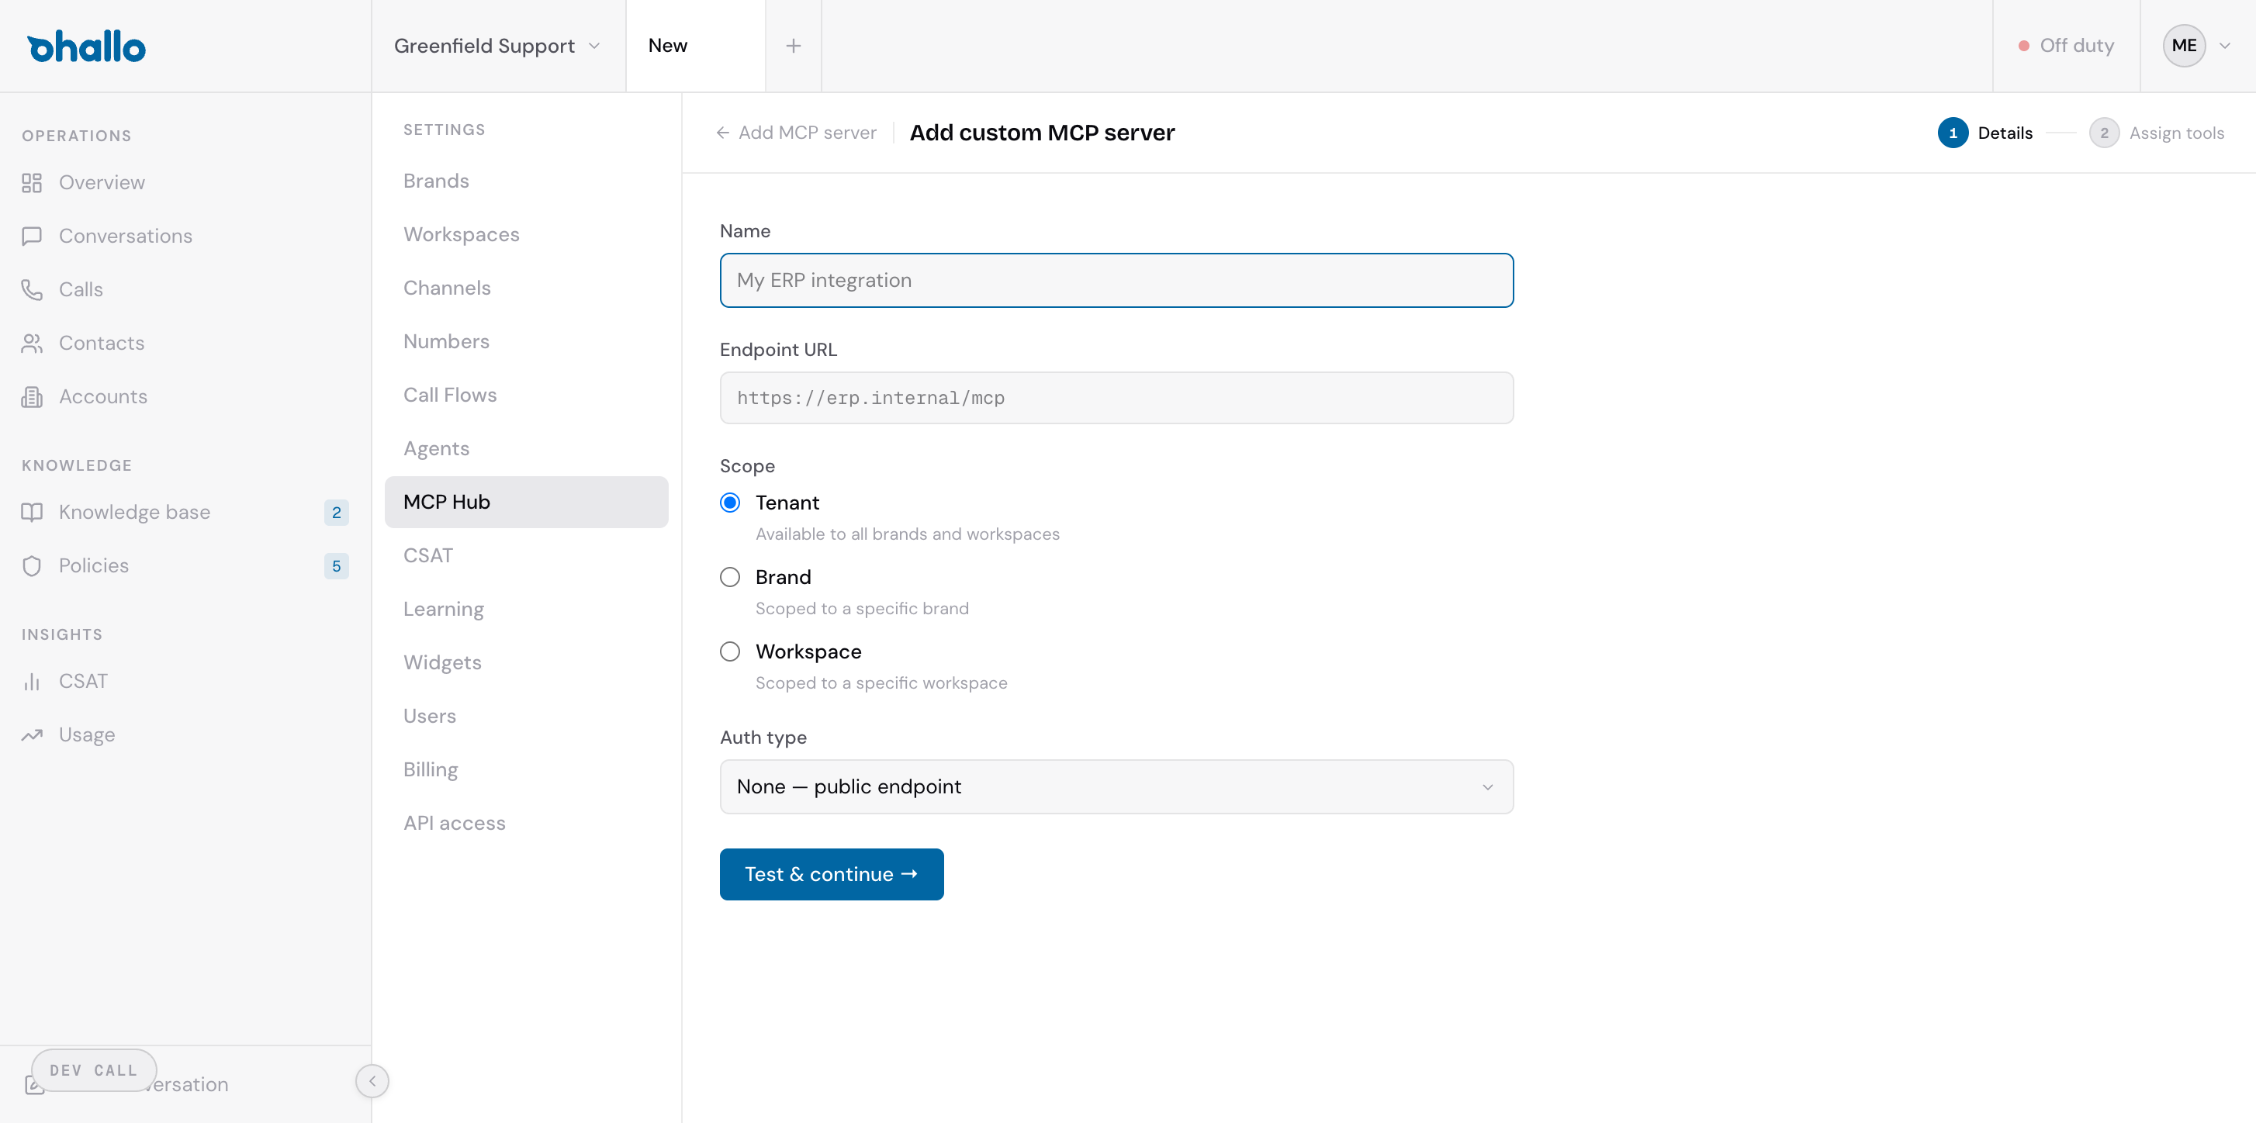Viewport: 2256px width, 1123px height.
Task: Click the Policies shield icon
Action: point(33,565)
